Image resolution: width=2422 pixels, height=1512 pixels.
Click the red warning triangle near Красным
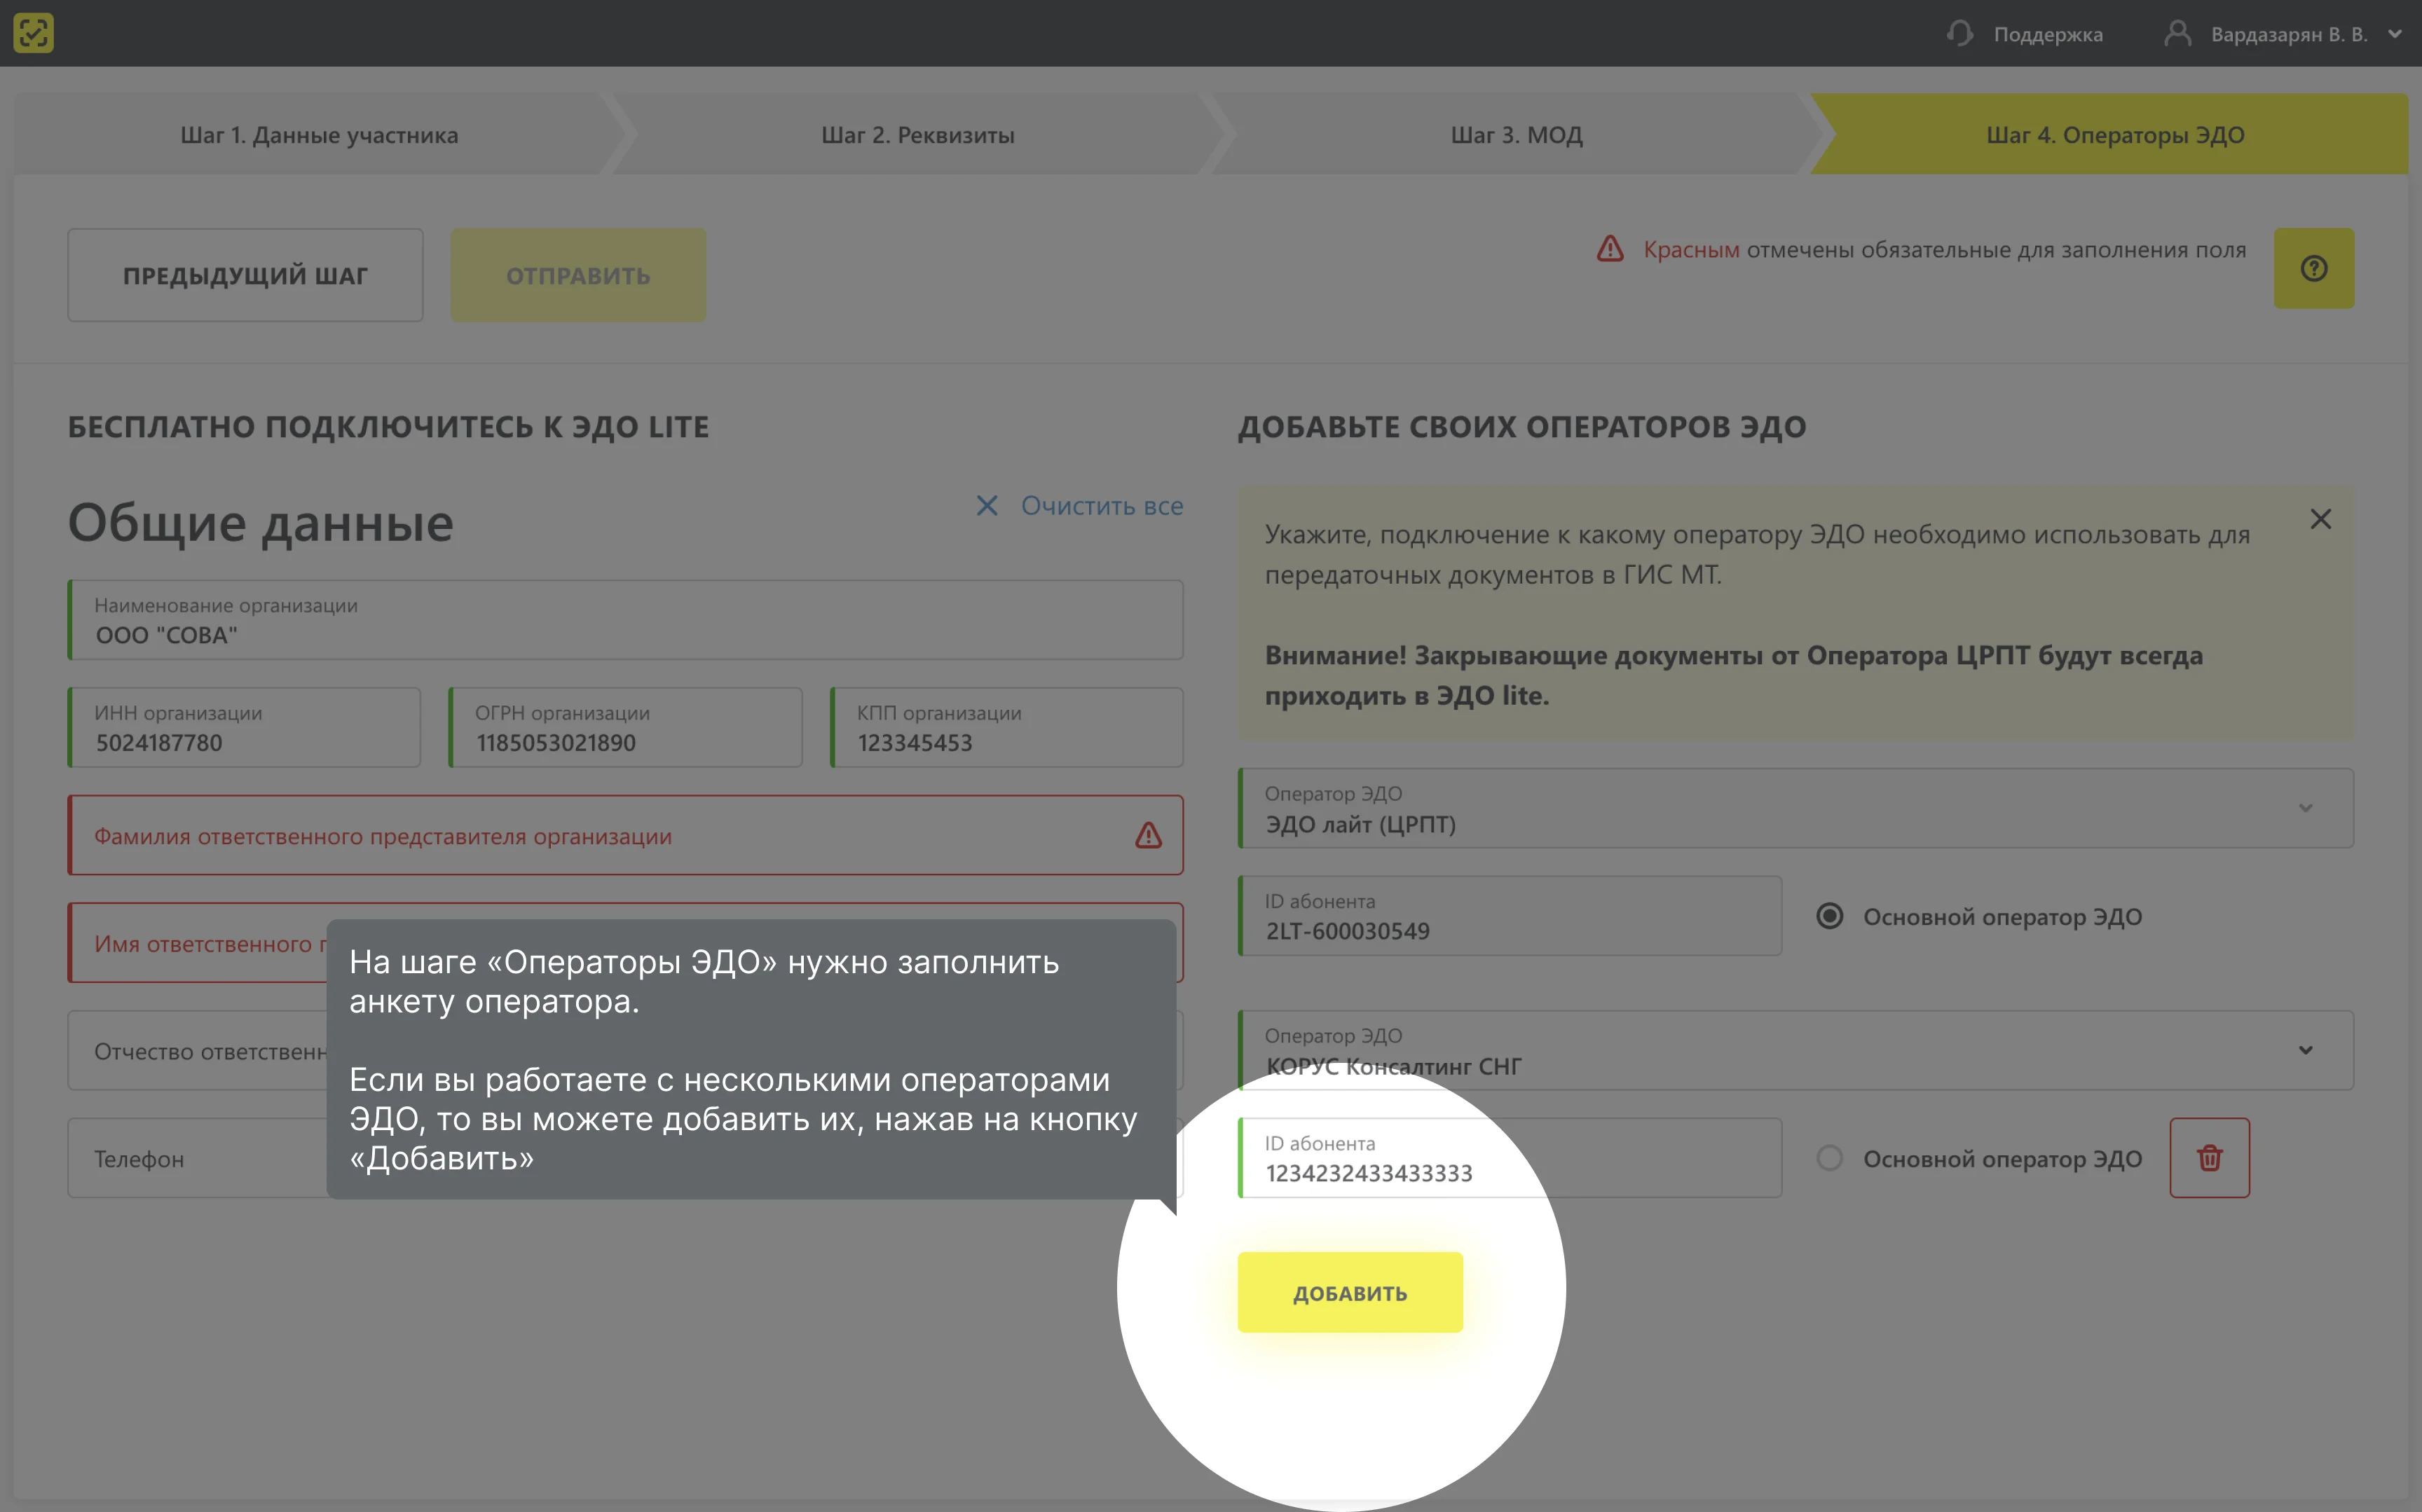tap(1610, 248)
